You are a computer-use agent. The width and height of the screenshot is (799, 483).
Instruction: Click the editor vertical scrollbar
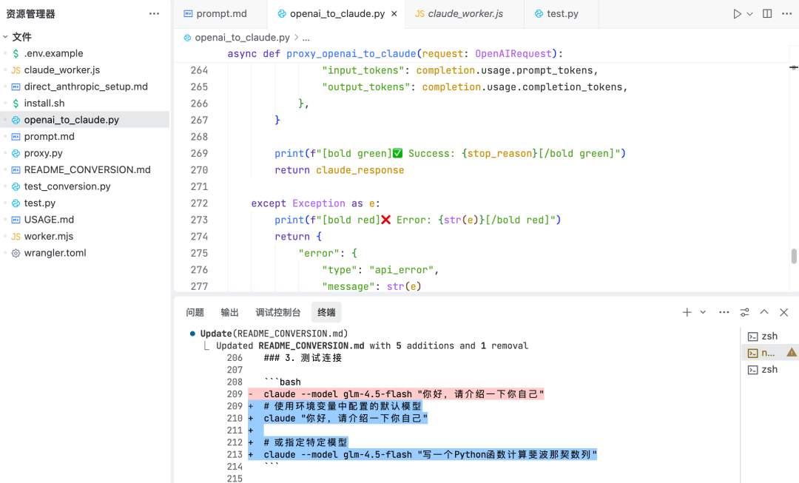[793, 255]
